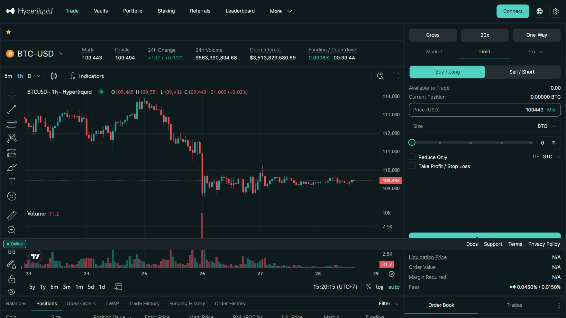Toggle auto scale on chart

(394, 287)
